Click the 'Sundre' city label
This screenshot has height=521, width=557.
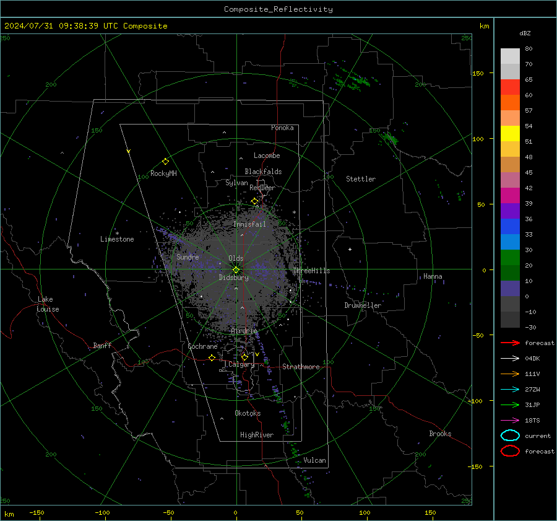point(188,256)
